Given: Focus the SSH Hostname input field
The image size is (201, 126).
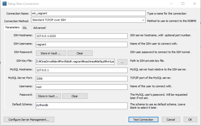Looking at the screenshot, I should click(x=82, y=36).
